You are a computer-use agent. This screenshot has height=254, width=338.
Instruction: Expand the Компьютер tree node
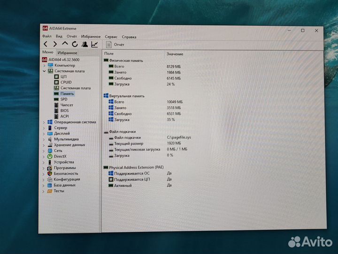click(x=44, y=65)
